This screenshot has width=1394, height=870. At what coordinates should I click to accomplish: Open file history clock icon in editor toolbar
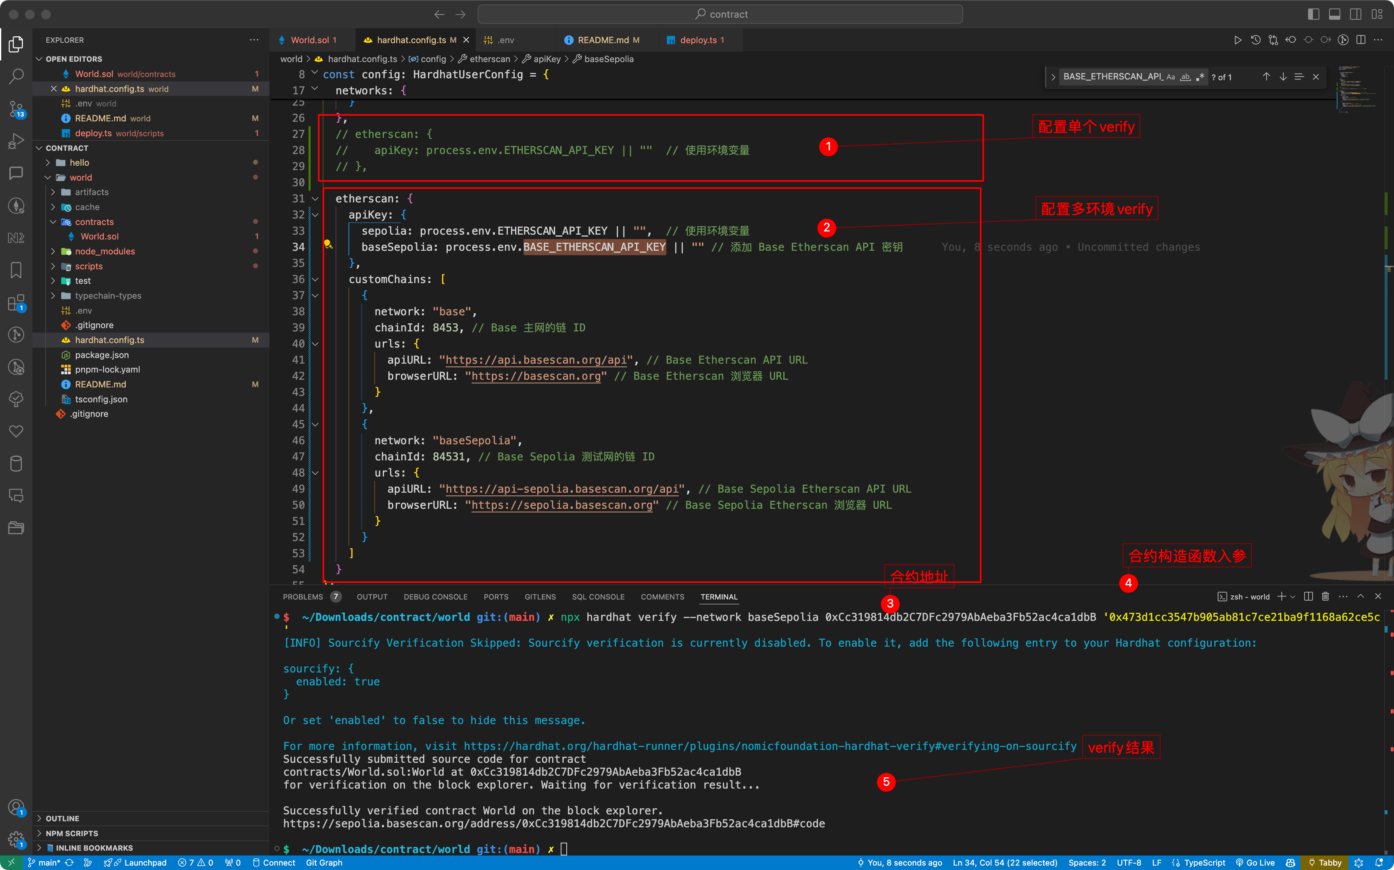1255,40
